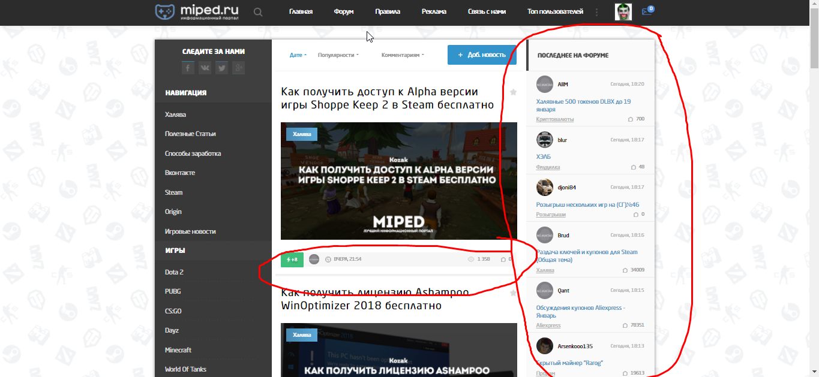This screenshot has width=819, height=377.
Task: Open the three-dot more menu in header
Action: point(596,12)
